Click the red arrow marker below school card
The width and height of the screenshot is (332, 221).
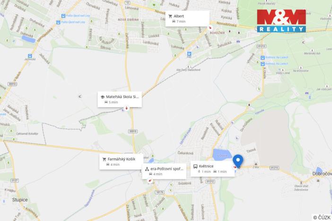click(126, 108)
